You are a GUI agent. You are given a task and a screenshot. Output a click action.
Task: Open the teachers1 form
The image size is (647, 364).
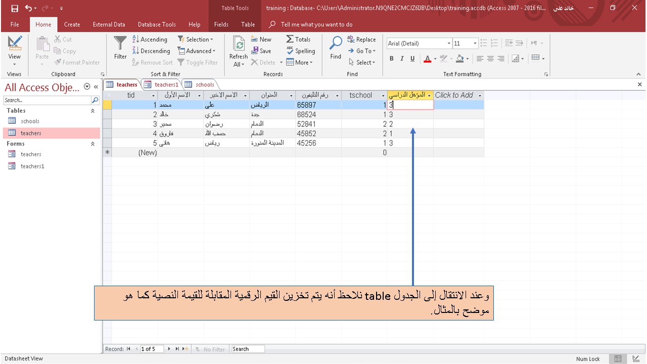coord(30,166)
